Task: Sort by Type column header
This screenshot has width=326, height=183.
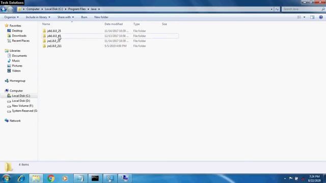Action: pos(137,24)
